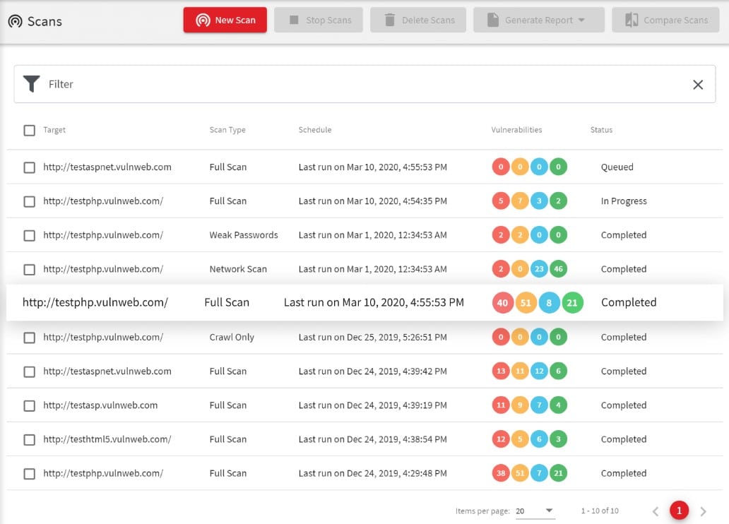Click green info badge 21 in highlighted row
The width and height of the screenshot is (729, 524).
point(572,303)
